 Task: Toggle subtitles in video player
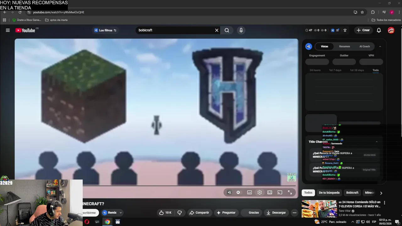(x=249, y=192)
